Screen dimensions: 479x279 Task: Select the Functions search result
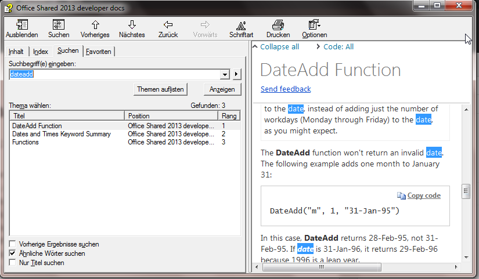tap(125, 142)
